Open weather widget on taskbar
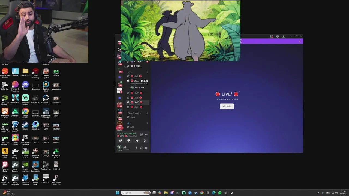 (9, 193)
